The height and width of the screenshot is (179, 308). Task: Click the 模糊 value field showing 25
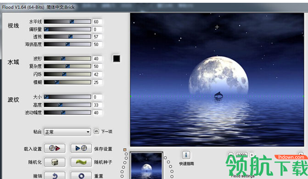pyautogui.click(x=97, y=82)
